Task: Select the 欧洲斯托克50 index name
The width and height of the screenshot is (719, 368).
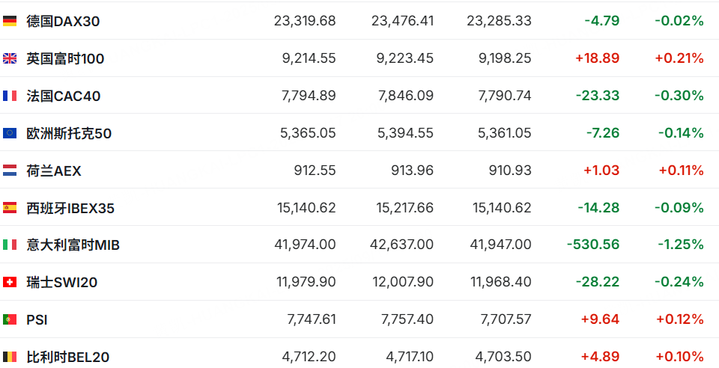Action: pos(69,133)
